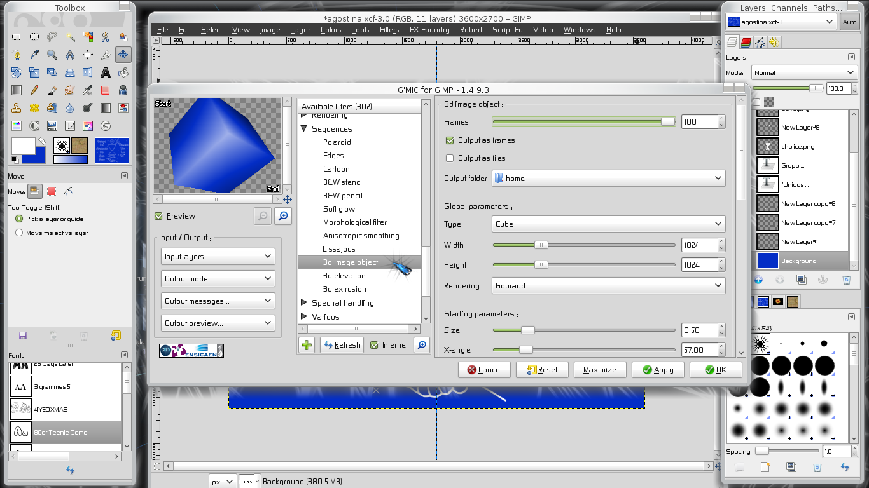Select Move the active layer option
Image resolution: width=869 pixels, height=488 pixels.
click(x=19, y=233)
